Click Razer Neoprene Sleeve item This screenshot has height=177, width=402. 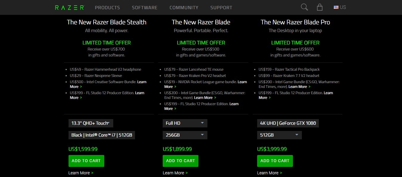pos(96,76)
